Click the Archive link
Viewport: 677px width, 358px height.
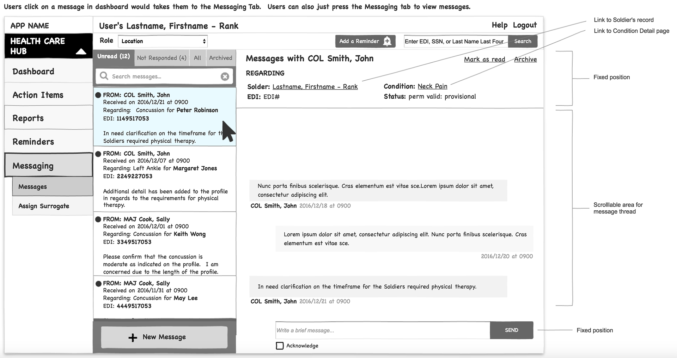(x=525, y=59)
